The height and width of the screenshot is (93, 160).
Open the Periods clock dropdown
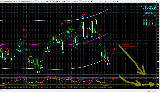point(60,2)
